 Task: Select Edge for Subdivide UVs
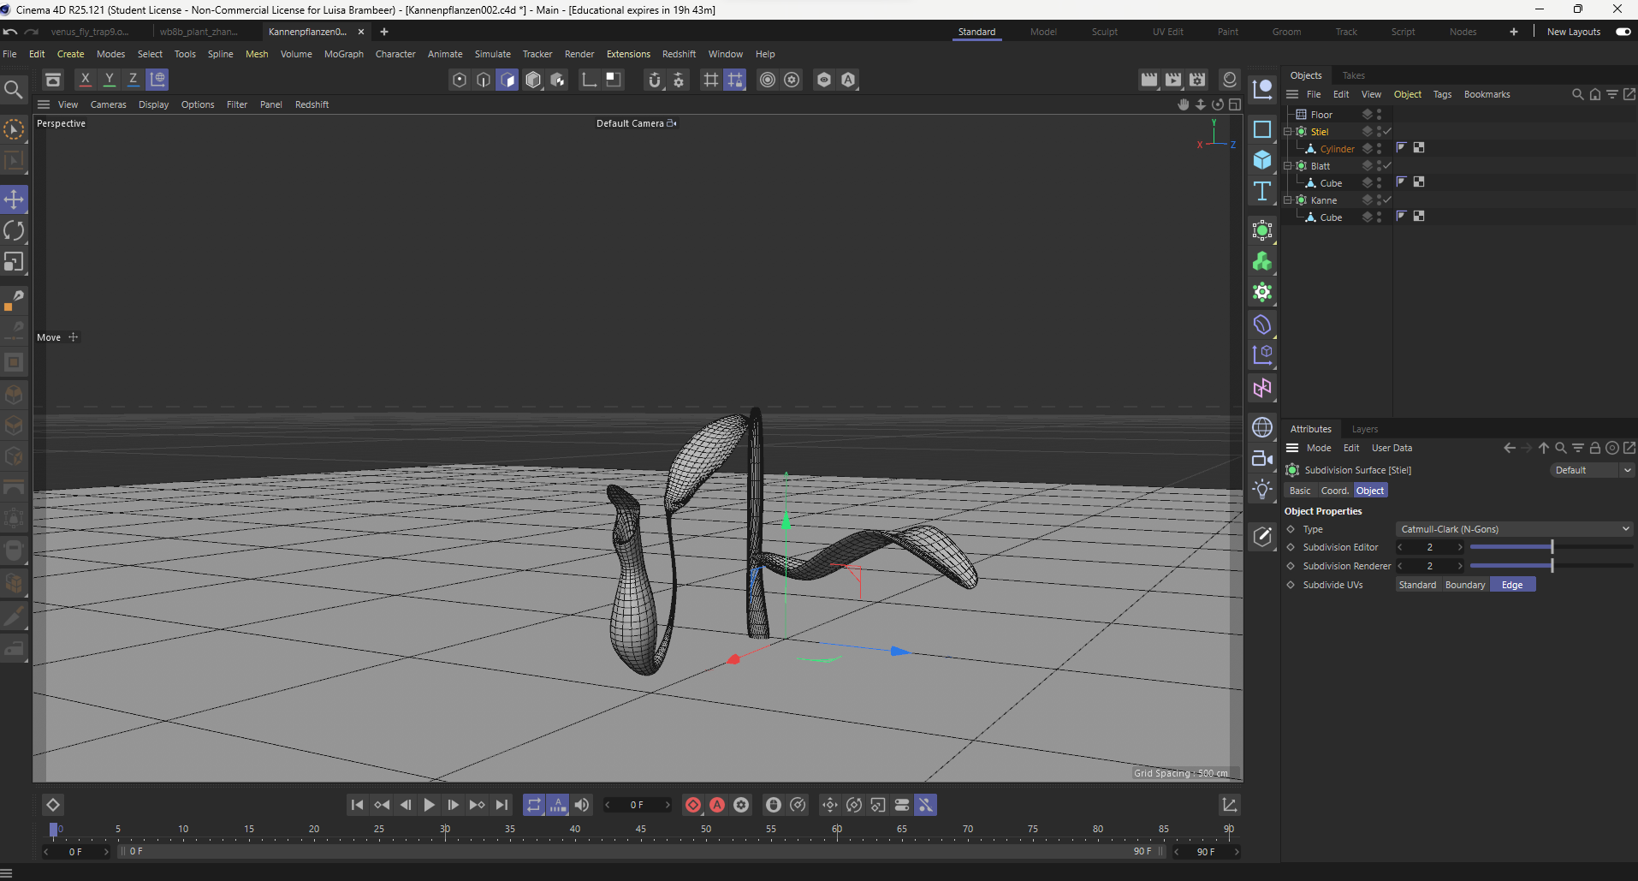pos(1512,585)
